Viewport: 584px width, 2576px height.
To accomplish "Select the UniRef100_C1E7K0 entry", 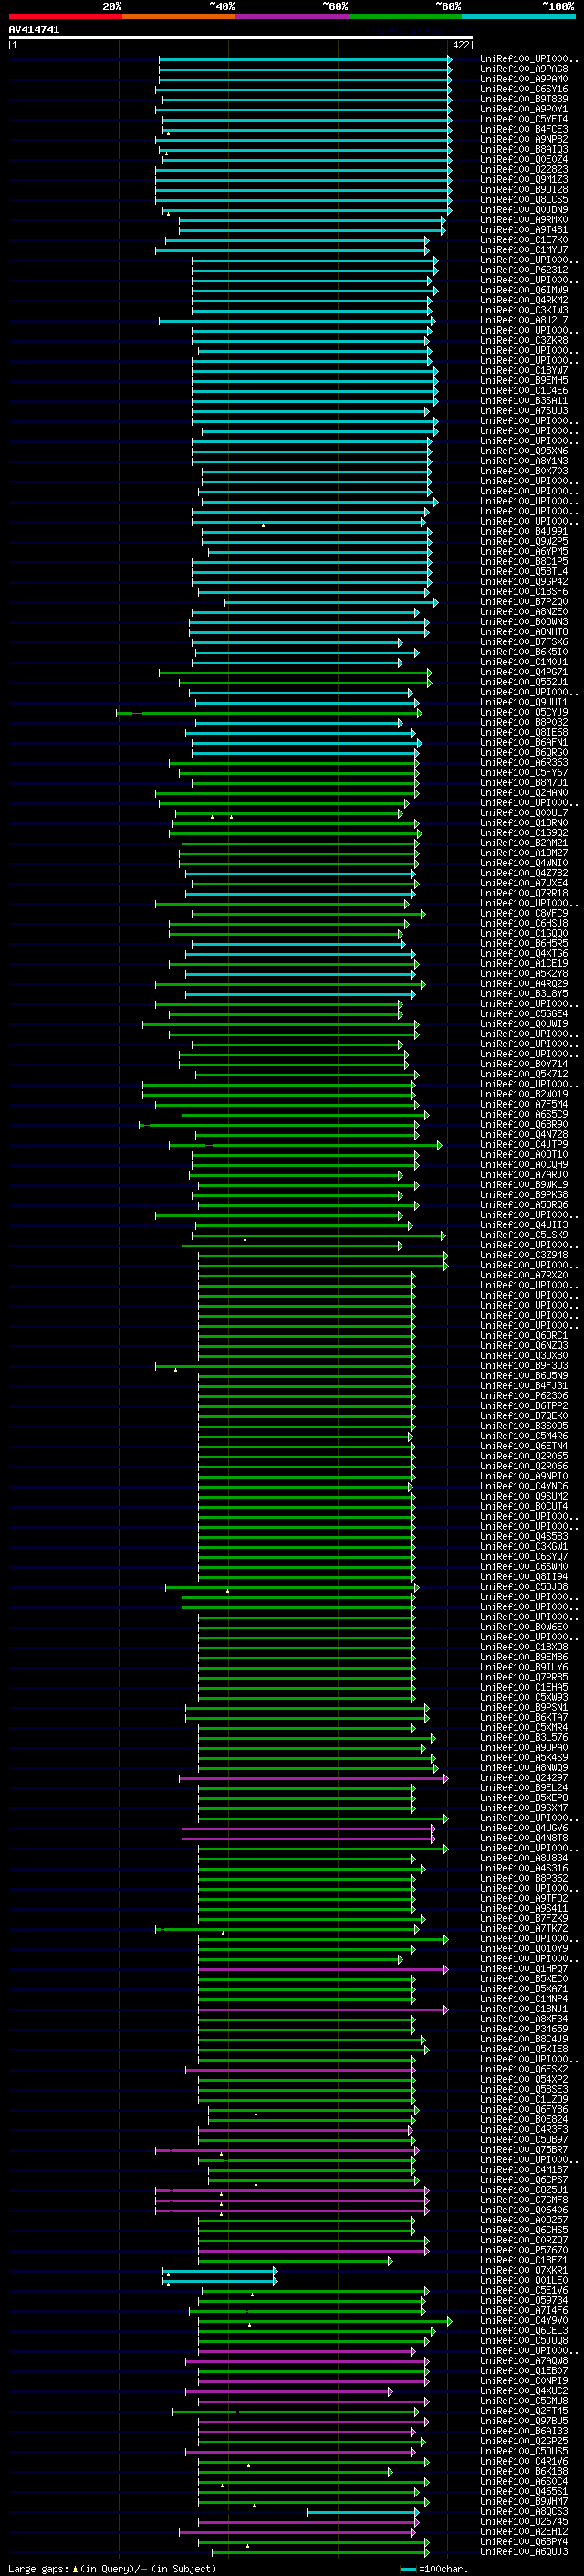I will 524,240.
